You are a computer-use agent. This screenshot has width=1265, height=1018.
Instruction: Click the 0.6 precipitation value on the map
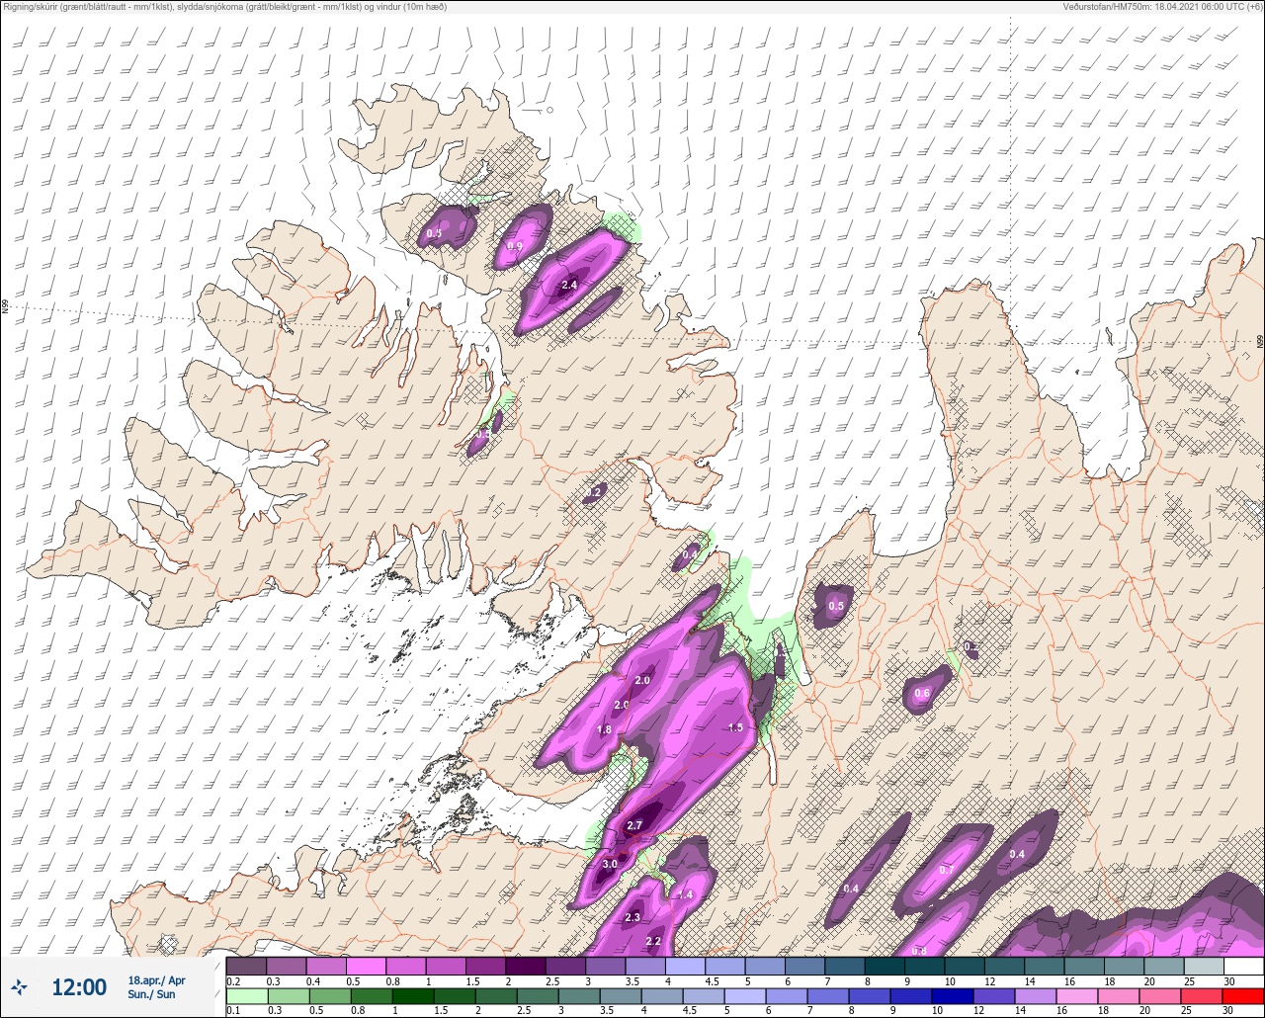point(922,694)
